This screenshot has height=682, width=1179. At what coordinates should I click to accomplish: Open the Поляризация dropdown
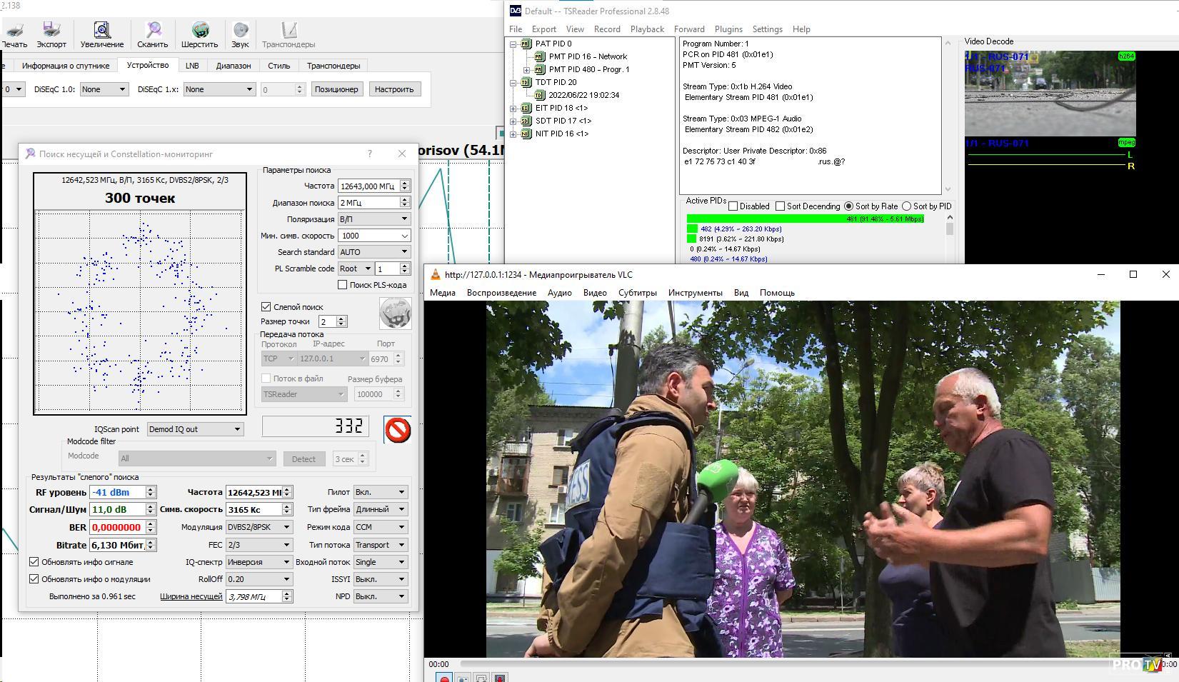point(373,219)
